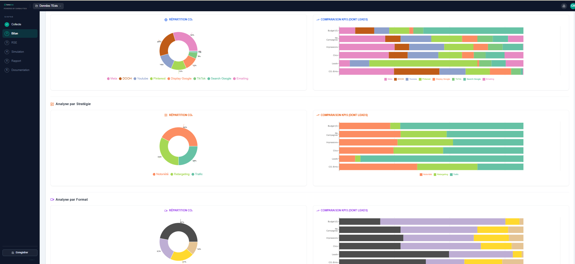Toggle Meta in the CO₂ donut legend
The width and height of the screenshot is (575, 264).
click(x=112, y=79)
